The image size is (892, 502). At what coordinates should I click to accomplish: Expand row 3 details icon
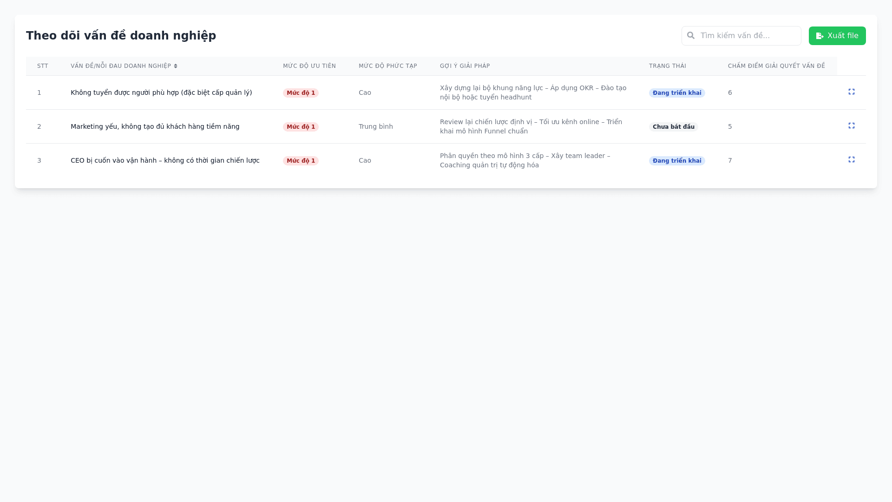[851, 160]
